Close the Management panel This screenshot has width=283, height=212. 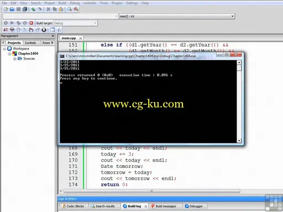53,36
